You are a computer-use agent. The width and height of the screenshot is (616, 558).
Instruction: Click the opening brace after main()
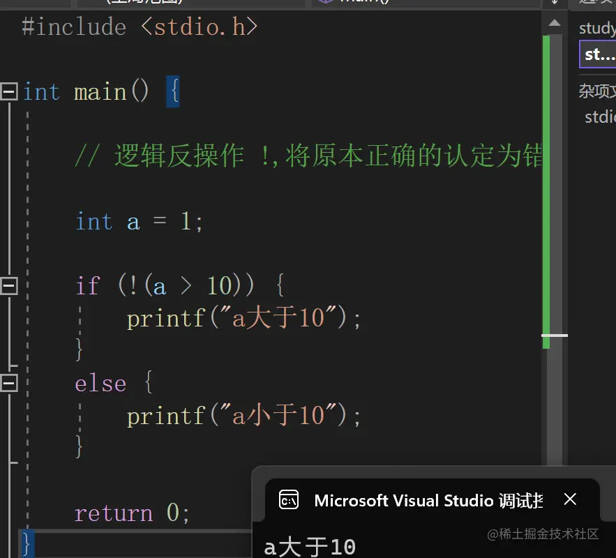tap(173, 91)
